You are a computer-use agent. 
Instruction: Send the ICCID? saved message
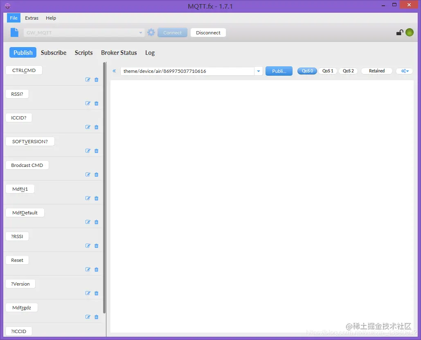pyautogui.click(x=19, y=118)
